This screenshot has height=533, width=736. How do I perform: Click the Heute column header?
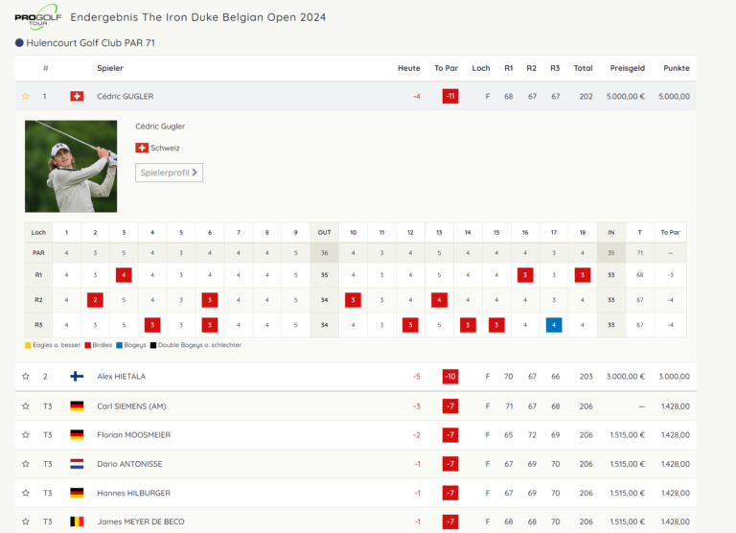coord(409,68)
